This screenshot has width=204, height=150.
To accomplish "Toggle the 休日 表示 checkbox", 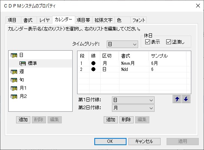I will (147, 42).
